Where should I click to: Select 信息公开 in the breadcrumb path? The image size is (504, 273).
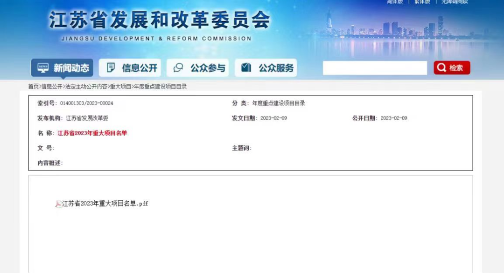[51, 87]
